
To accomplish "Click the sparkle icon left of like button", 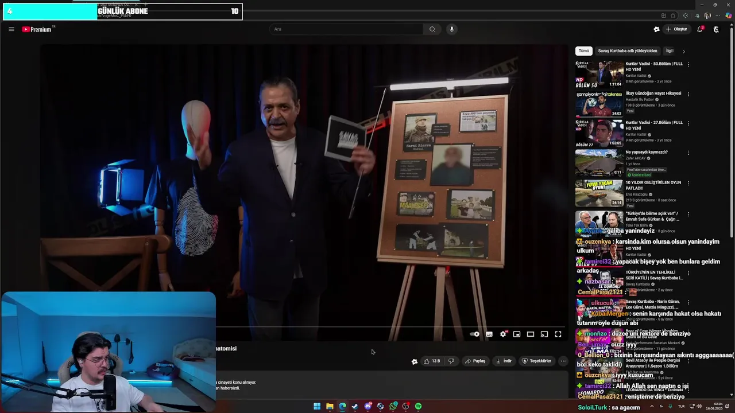I will [414, 361].
